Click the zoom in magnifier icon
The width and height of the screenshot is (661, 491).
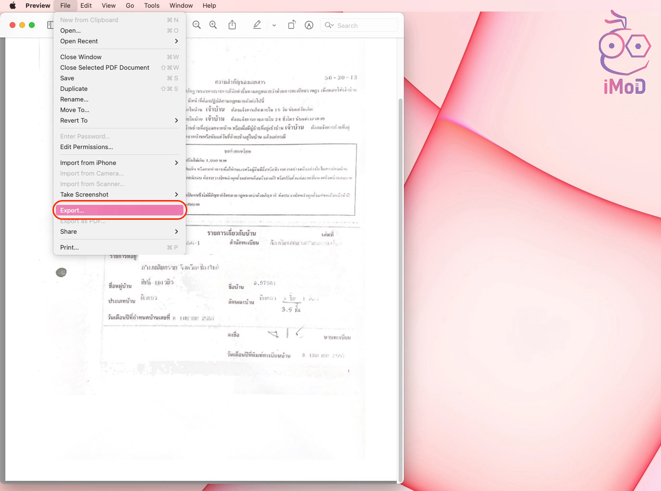pos(213,25)
